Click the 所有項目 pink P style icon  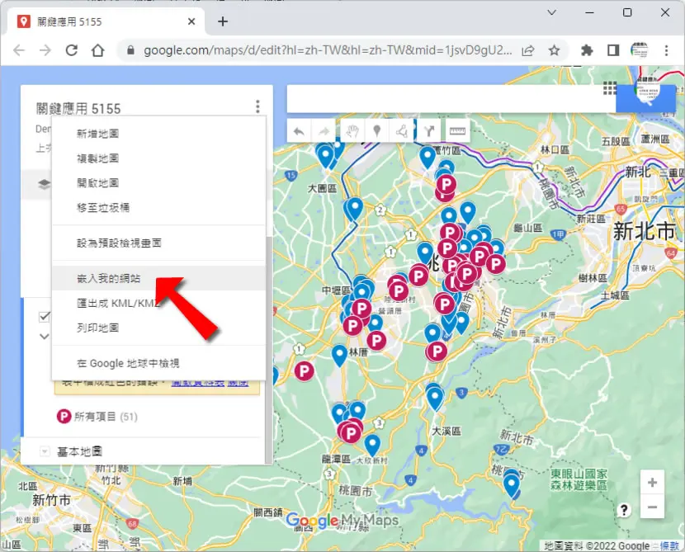[x=64, y=416]
